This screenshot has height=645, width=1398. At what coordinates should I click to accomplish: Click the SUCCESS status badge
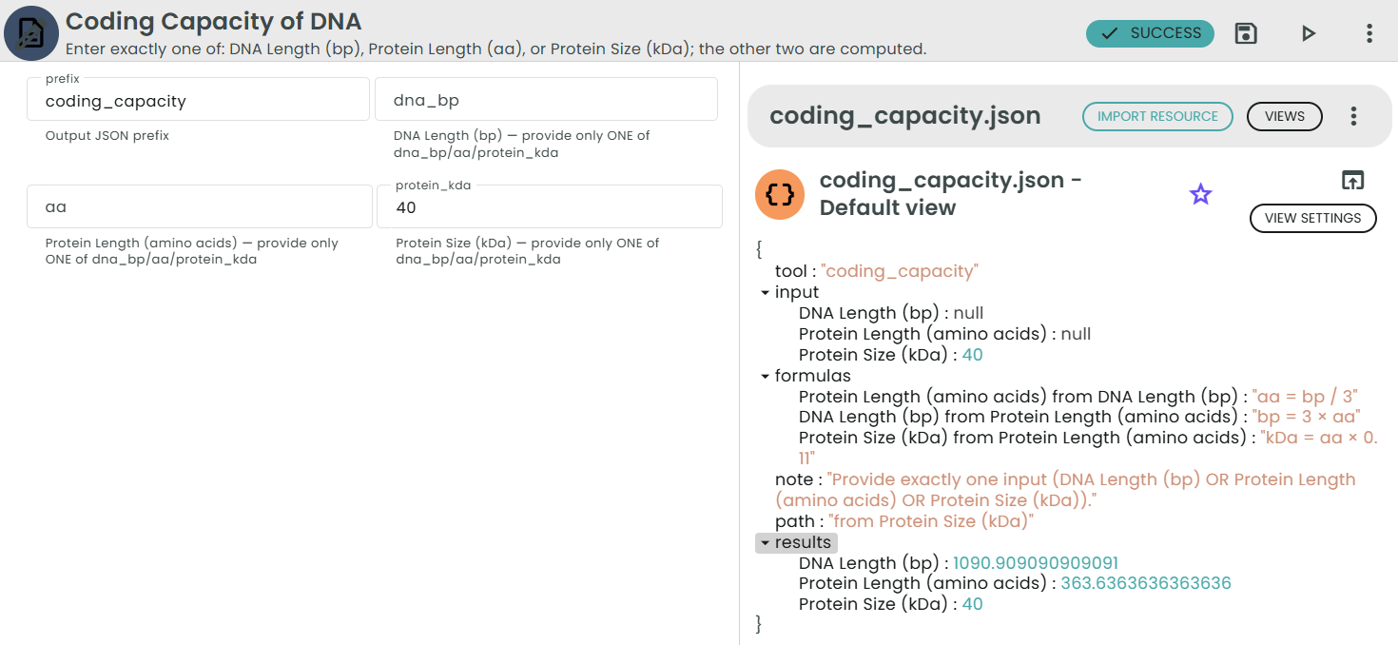(x=1150, y=32)
